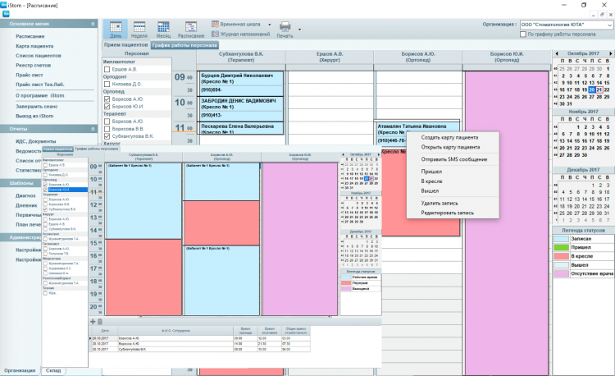Go to previous month in October calendar

coord(558,53)
